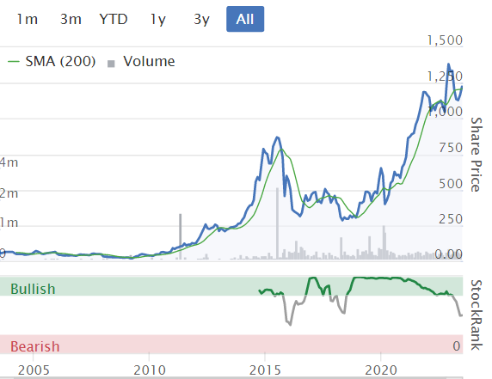Click the share price peak near 2015

pos(277,138)
